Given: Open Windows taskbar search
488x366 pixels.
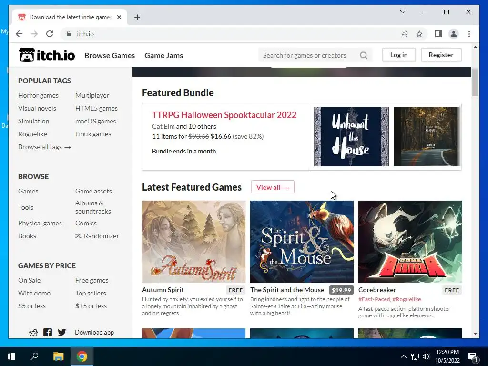Looking at the screenshot, I should [34, 356].
